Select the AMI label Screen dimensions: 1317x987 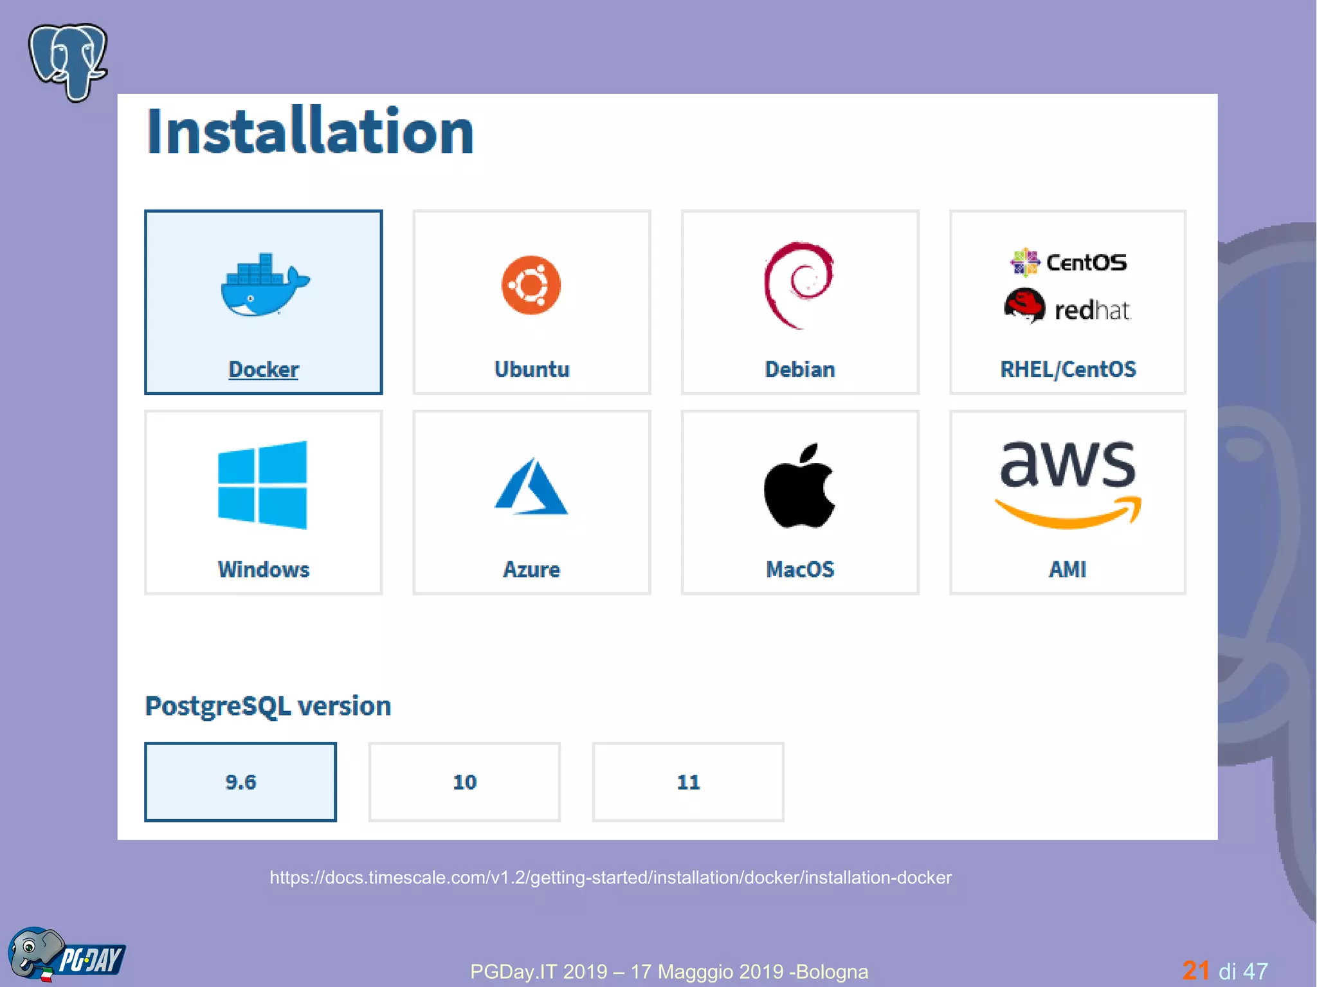tap(1068, 569)
